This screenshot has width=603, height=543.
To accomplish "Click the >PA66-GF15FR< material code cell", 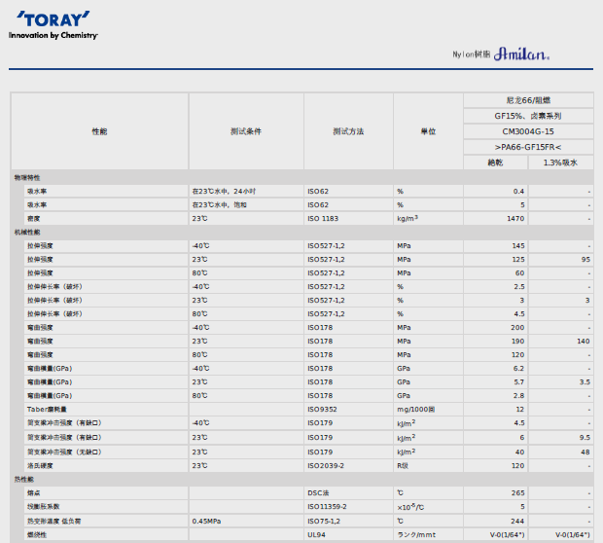I will pyautogui.click(x=528, y=147).
